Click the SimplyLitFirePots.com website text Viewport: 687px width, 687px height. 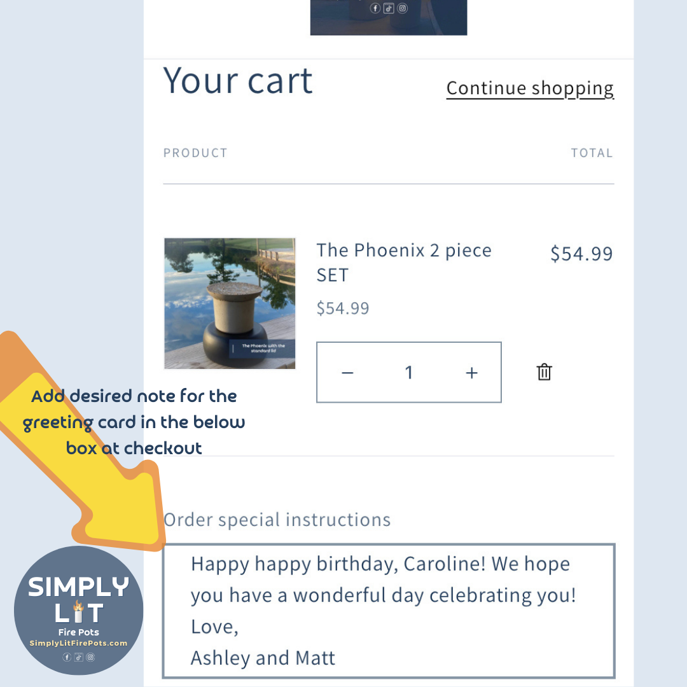coord(78,643)
